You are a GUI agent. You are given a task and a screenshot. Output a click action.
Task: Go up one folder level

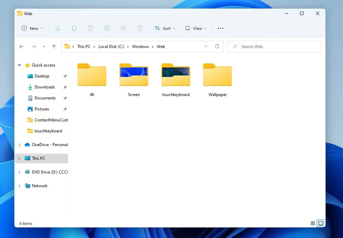(54, 46)
